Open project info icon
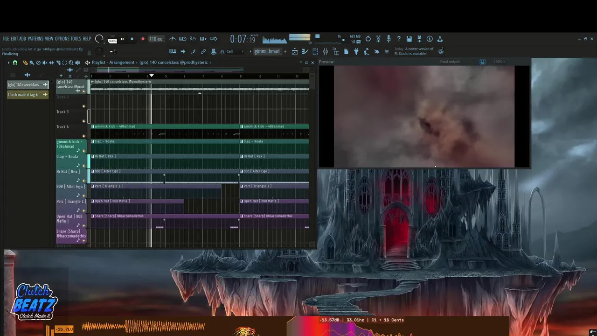Screen dimensions: 597x336 pos(430,39)
